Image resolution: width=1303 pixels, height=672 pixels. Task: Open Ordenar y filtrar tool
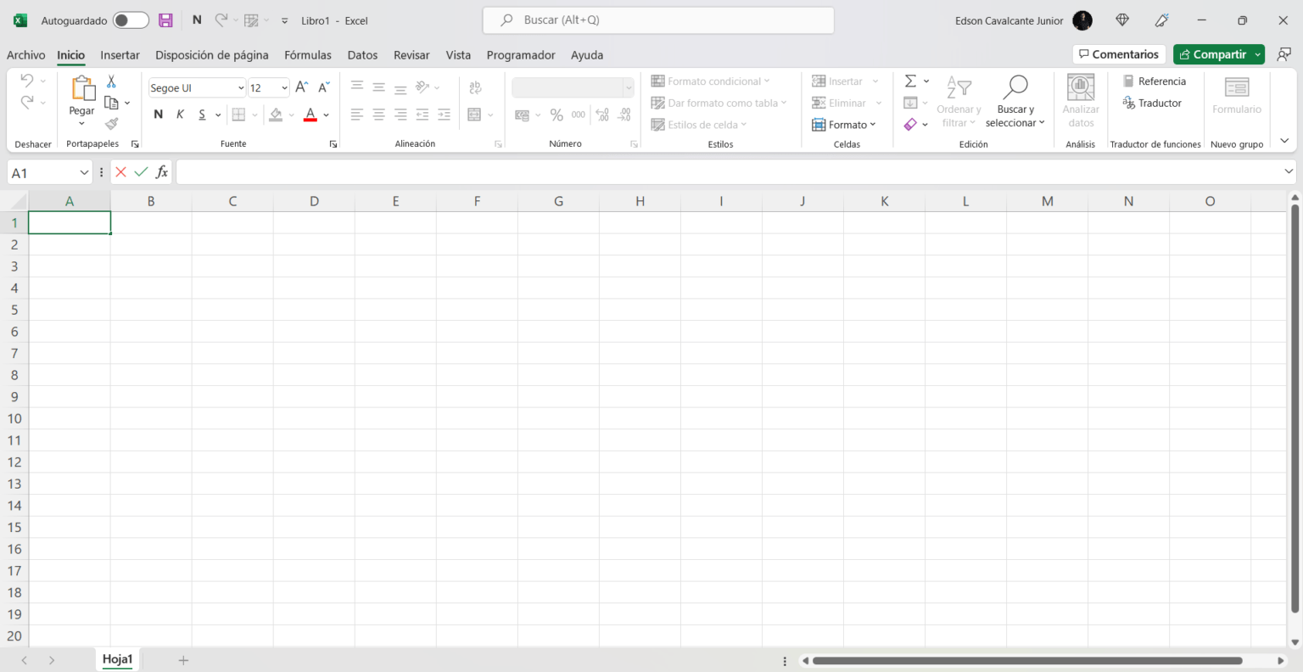[959, 100]
